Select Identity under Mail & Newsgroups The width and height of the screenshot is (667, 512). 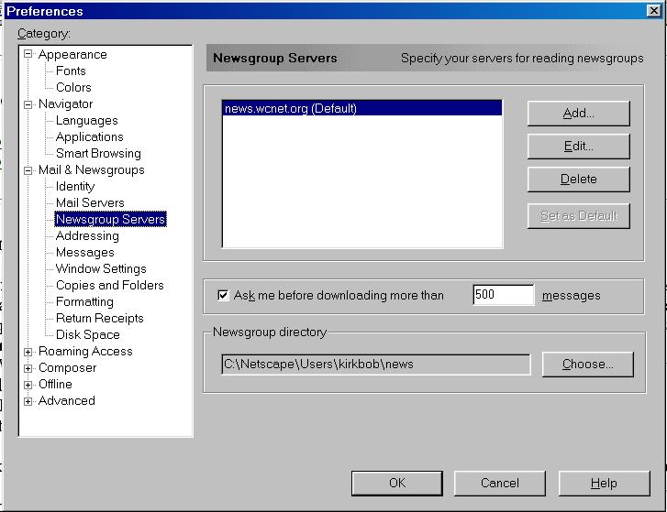75,187
